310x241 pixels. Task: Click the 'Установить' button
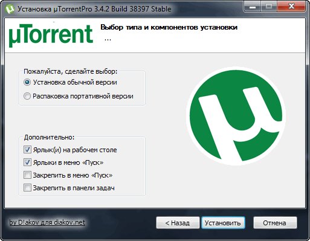click(223, 223)
